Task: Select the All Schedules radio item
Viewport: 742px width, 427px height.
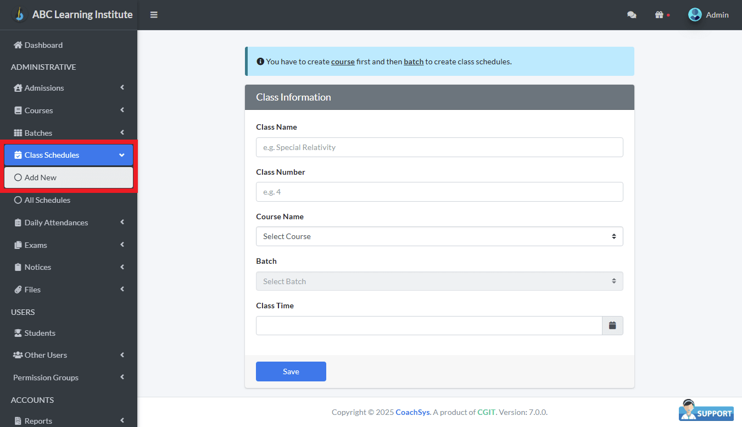Action: [18, 200]
